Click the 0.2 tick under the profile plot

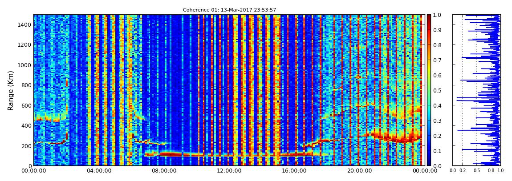coord(463,170)
